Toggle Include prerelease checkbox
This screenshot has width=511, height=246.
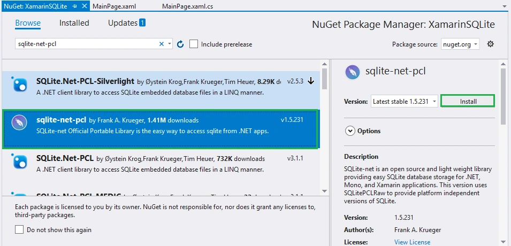[194, 44]
